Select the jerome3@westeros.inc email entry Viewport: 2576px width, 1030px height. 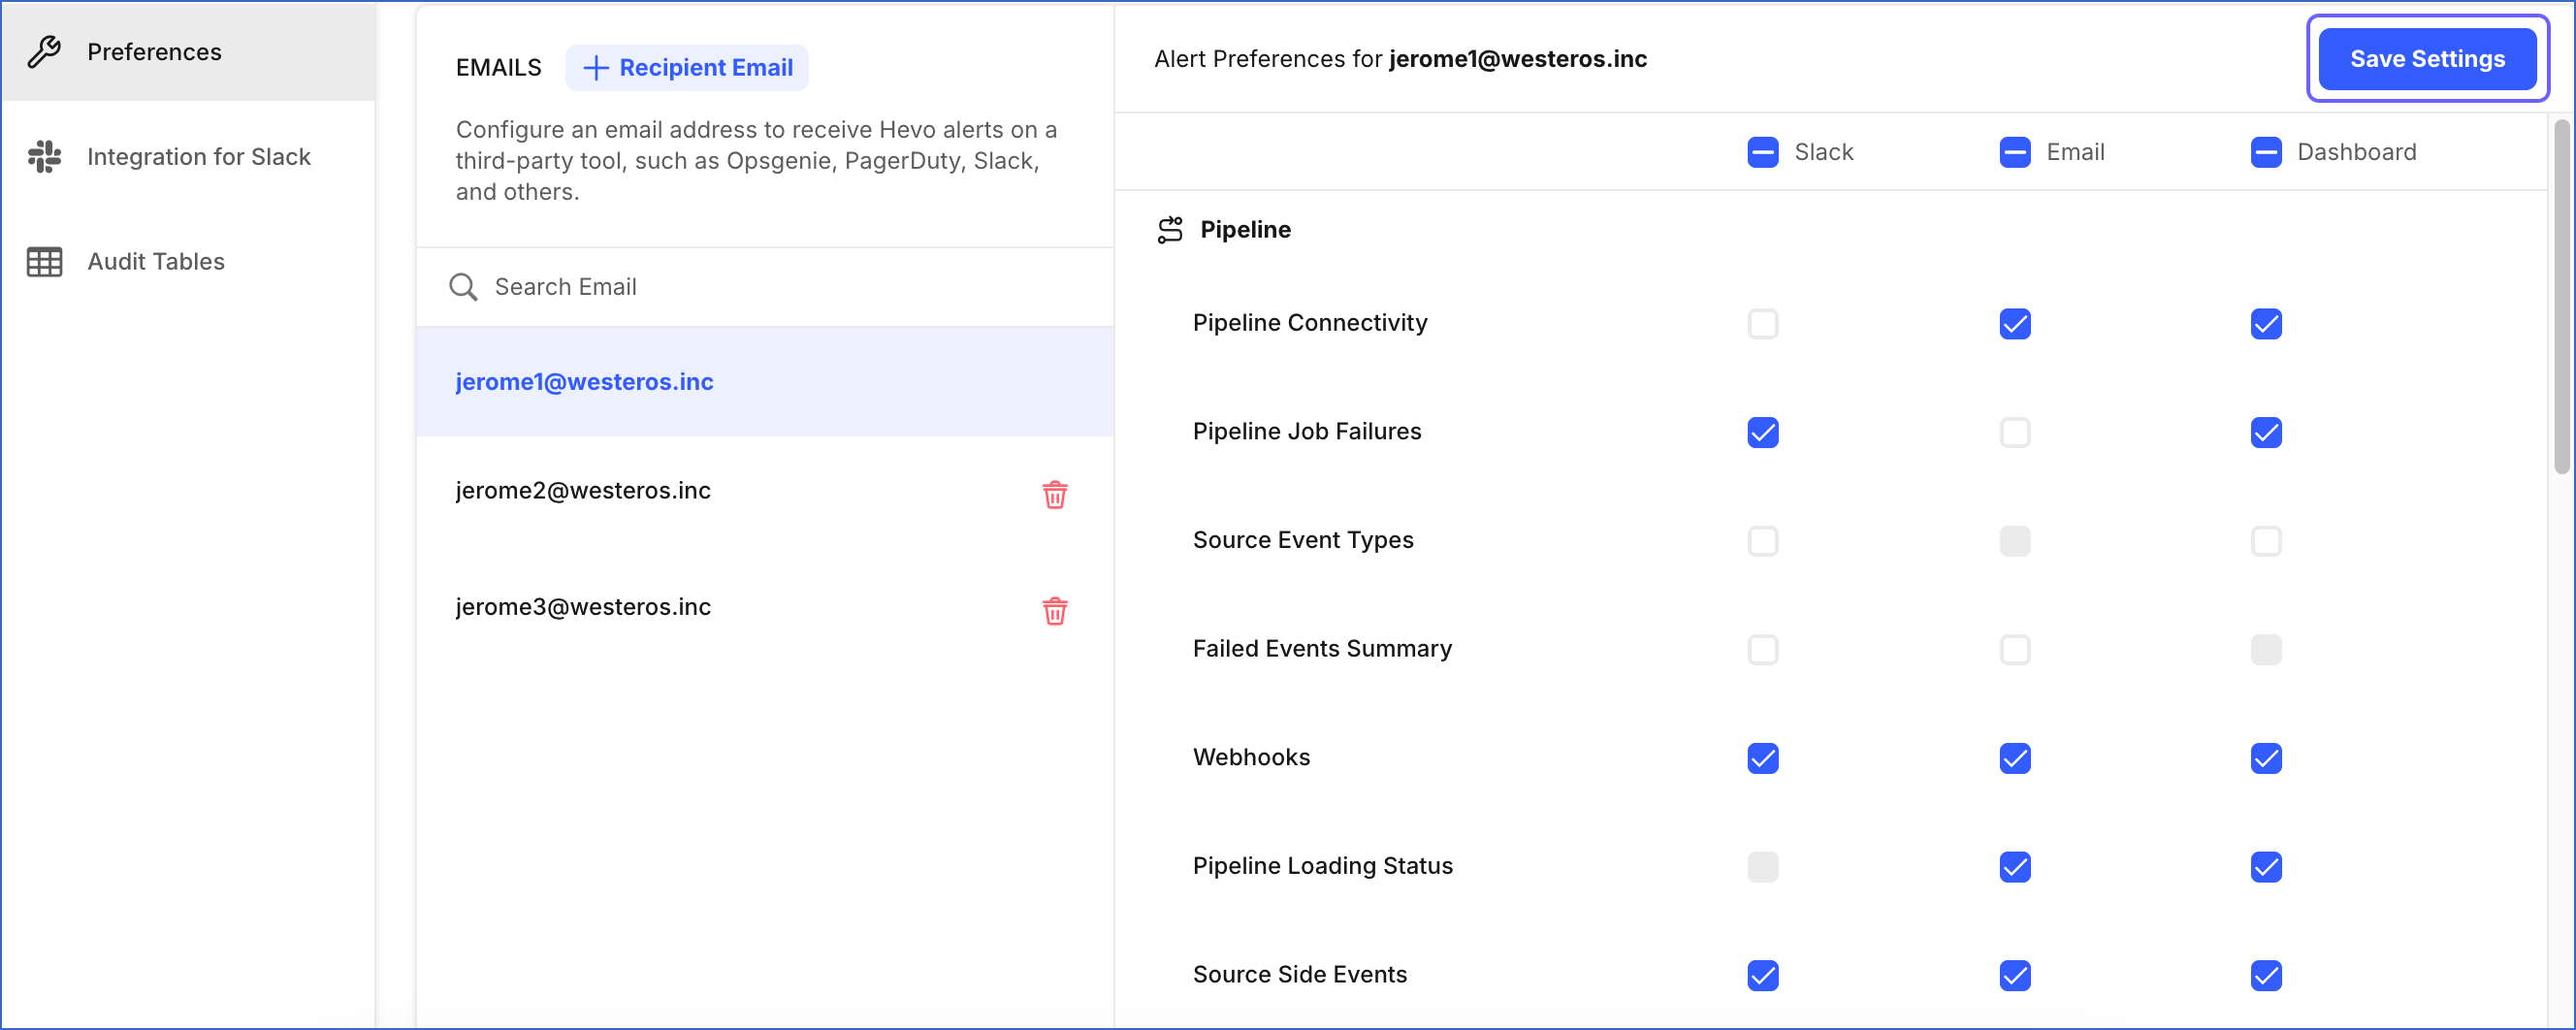[x=582, y=606]
